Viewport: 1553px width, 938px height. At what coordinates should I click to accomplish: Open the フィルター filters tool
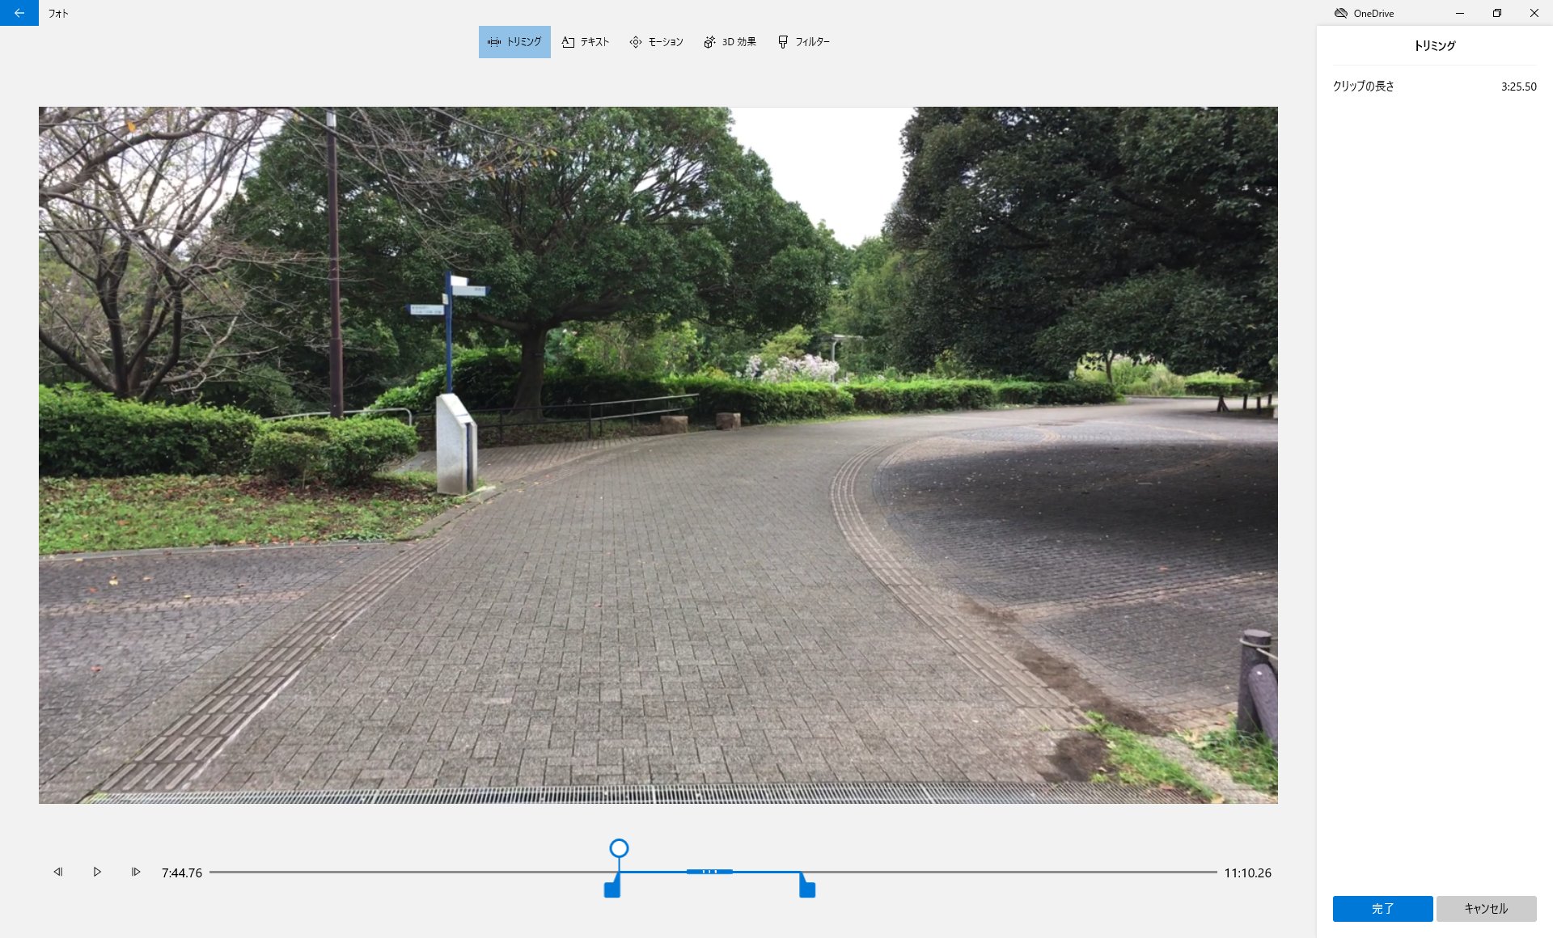(803, 42)
